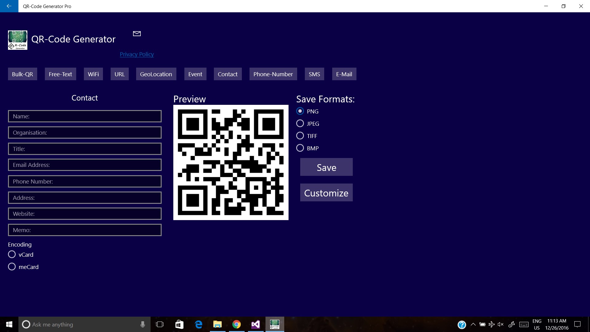The width and height of the screenshot is (590, 332).
Task: Click the Cortana microphone icon
Action: click(x=143, y=324)
